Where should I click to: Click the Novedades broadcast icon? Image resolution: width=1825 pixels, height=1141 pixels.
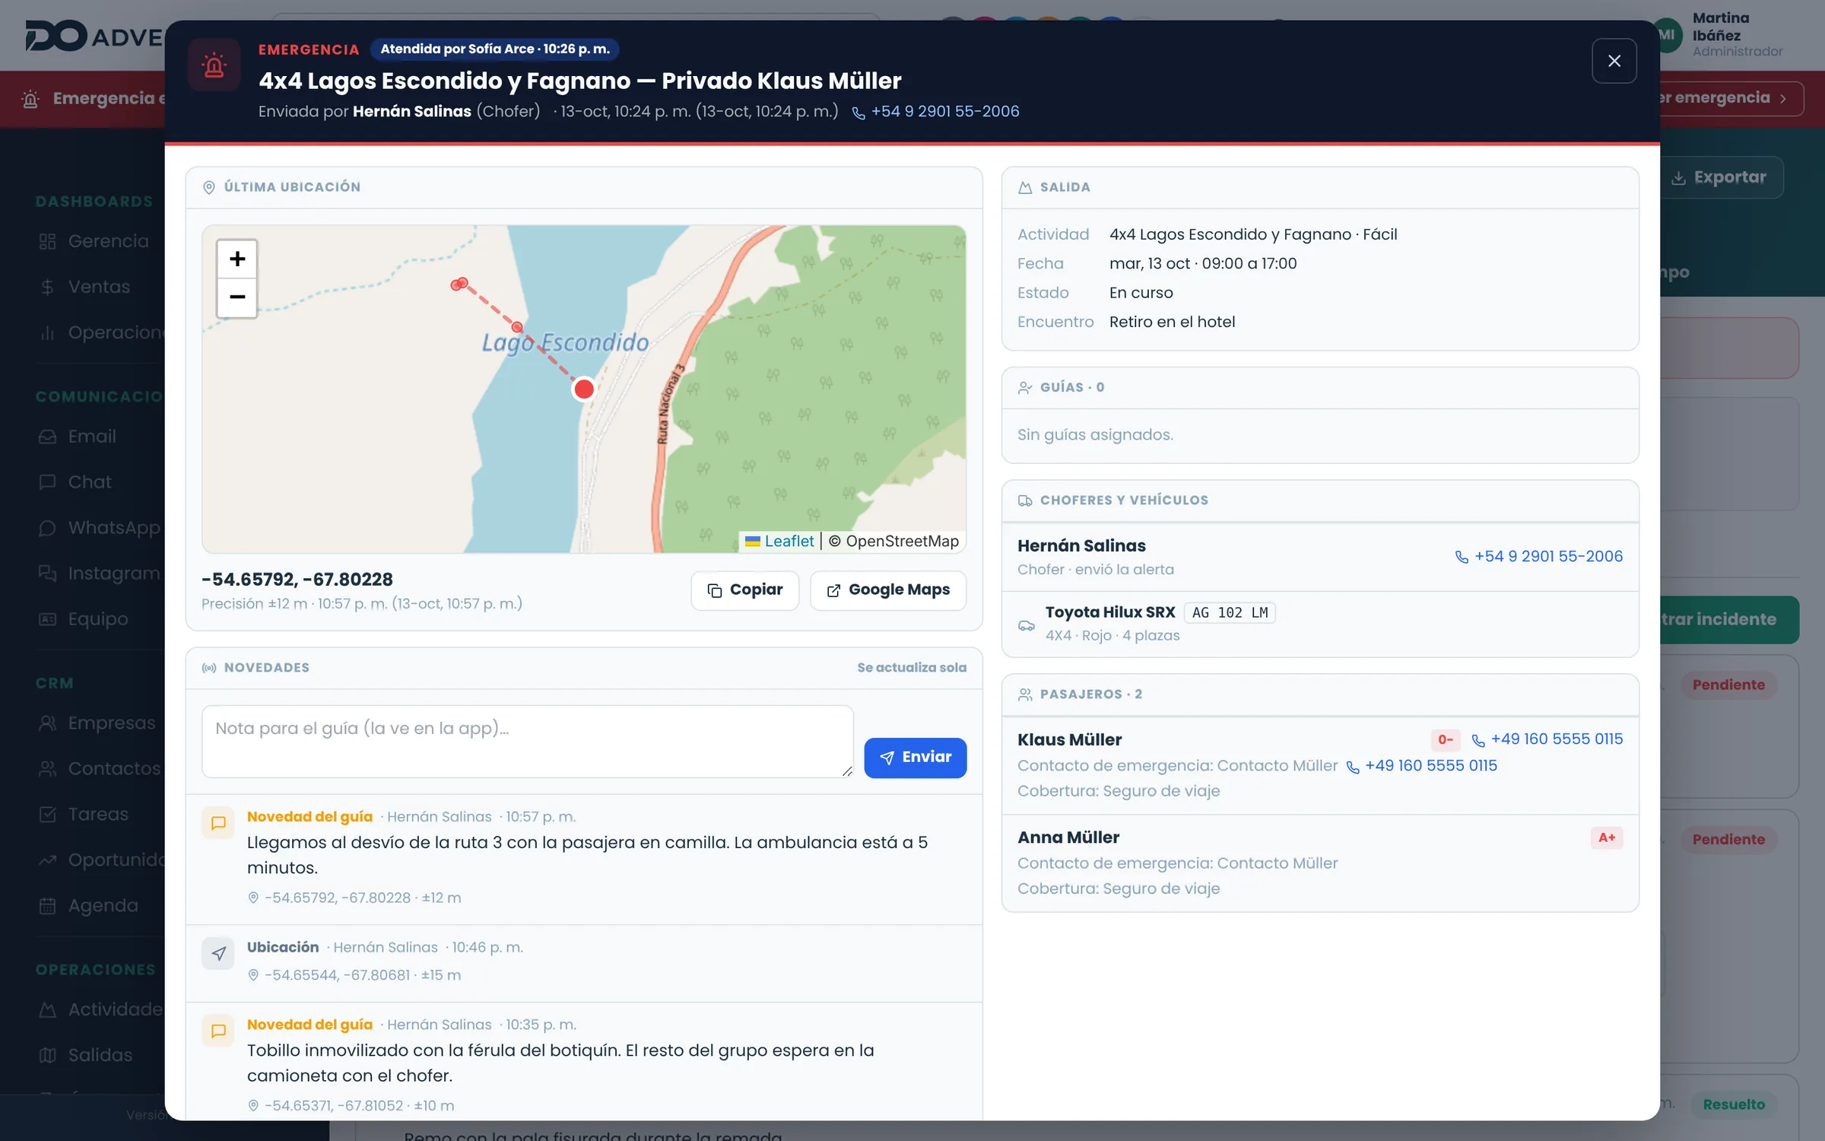[209, 668]
